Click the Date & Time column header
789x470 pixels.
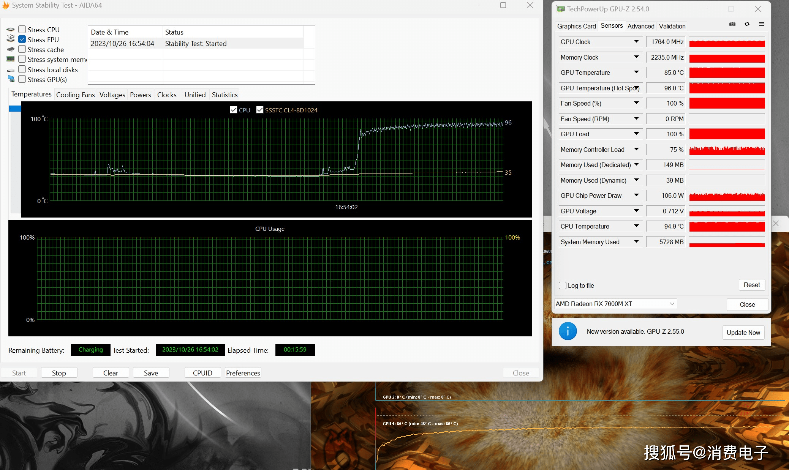tap(125, 32)
